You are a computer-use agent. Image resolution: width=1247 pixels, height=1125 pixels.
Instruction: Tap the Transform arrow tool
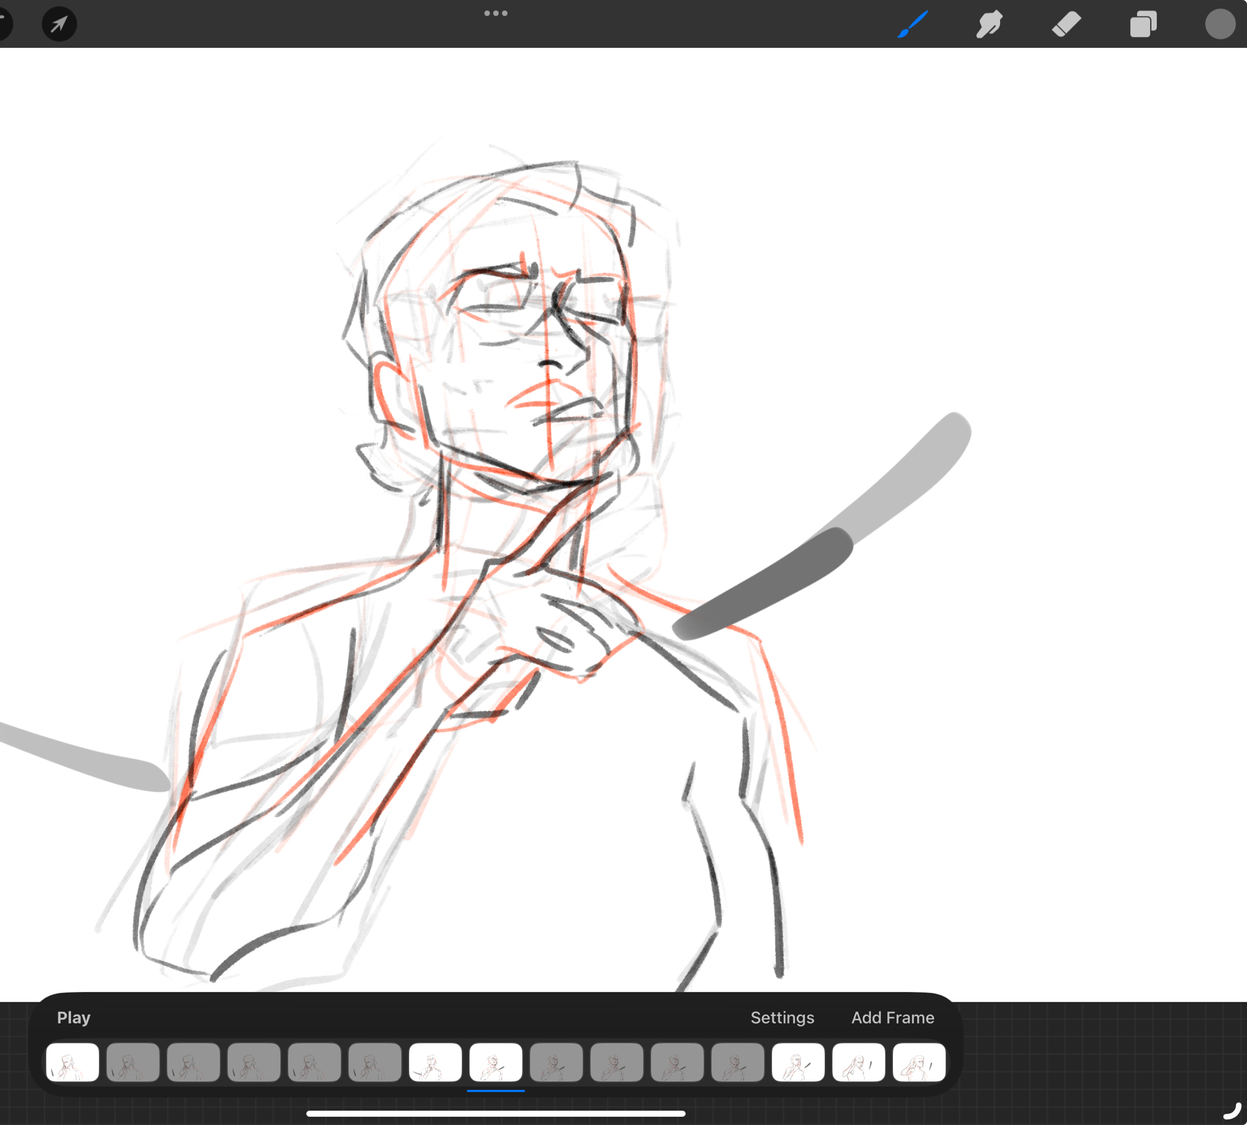tap(59, 24)
